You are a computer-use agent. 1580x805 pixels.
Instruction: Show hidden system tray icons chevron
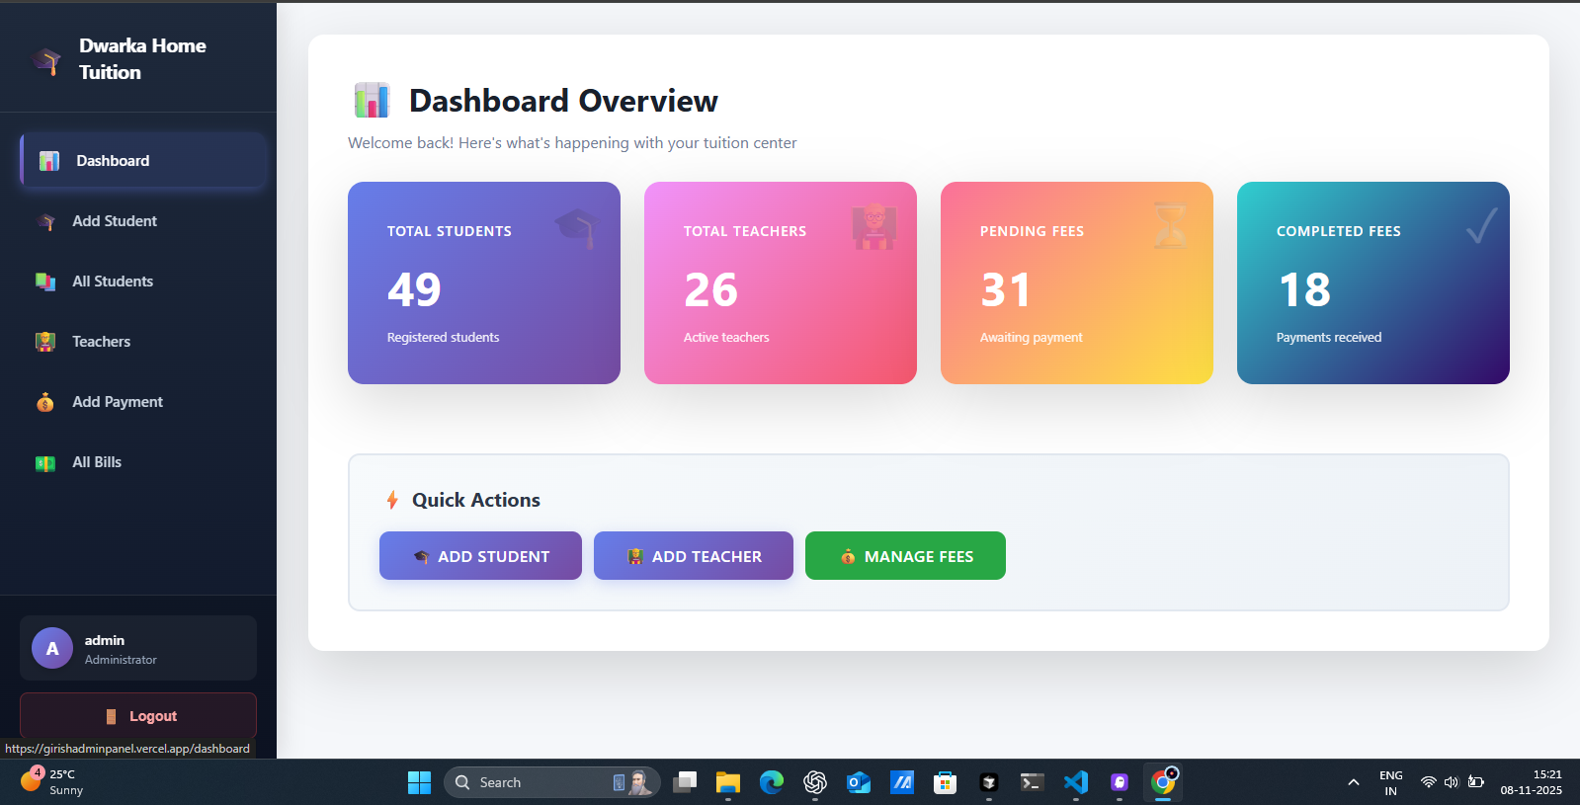pos(1353,782)
